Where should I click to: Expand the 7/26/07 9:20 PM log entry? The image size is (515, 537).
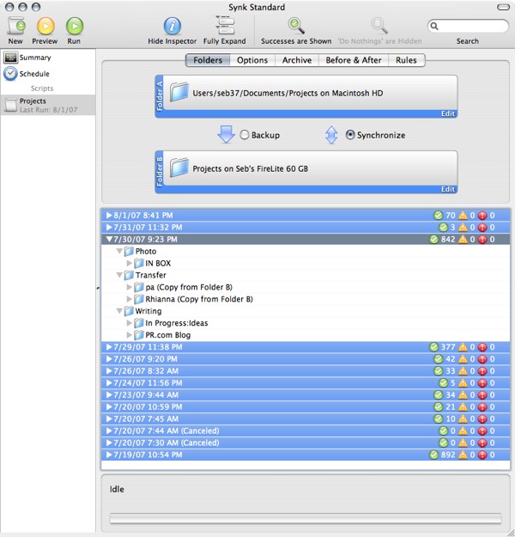coord(109,359)
